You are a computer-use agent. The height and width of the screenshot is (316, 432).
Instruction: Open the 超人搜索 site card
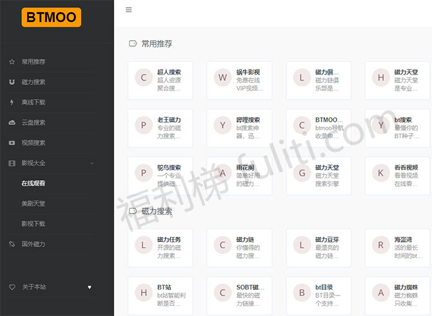(160, 80)
